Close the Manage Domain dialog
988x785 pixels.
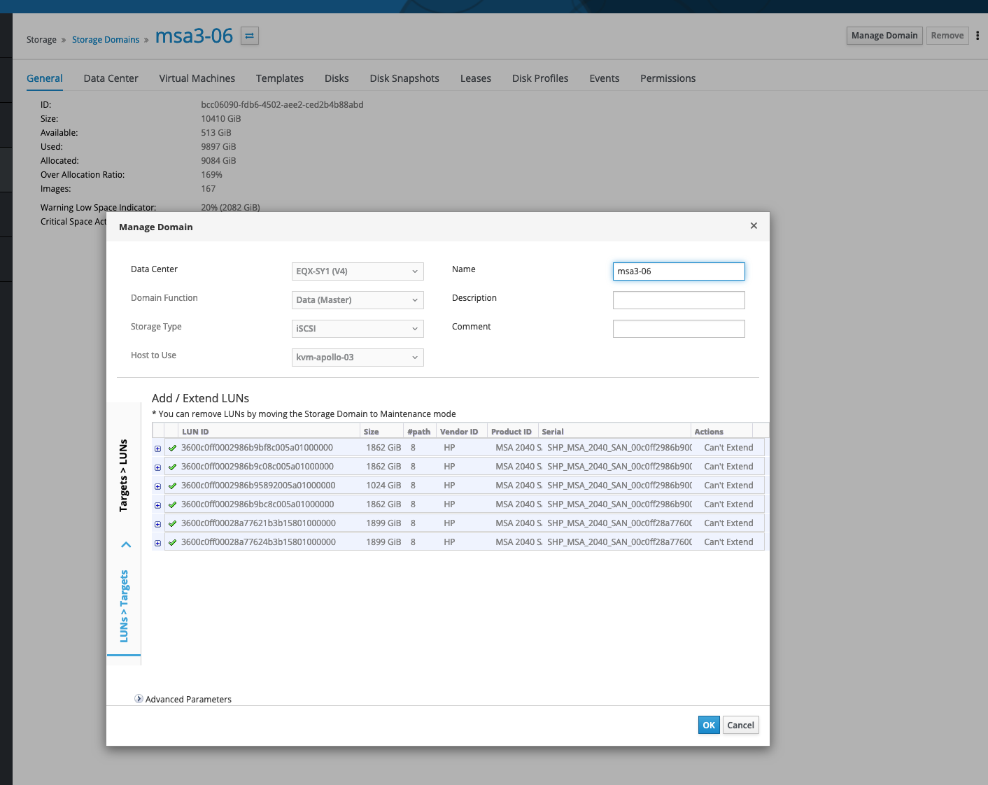click(754, 226)
